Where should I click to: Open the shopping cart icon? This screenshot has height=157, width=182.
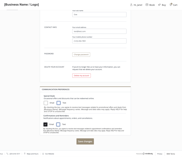171,5
